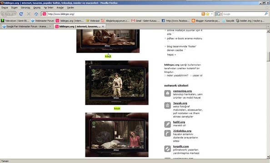
Task: Open the top bedroom scene image
Action: pyautogui.click(x=108, y=41)
